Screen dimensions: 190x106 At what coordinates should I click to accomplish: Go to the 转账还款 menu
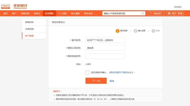tap(25, 13)
